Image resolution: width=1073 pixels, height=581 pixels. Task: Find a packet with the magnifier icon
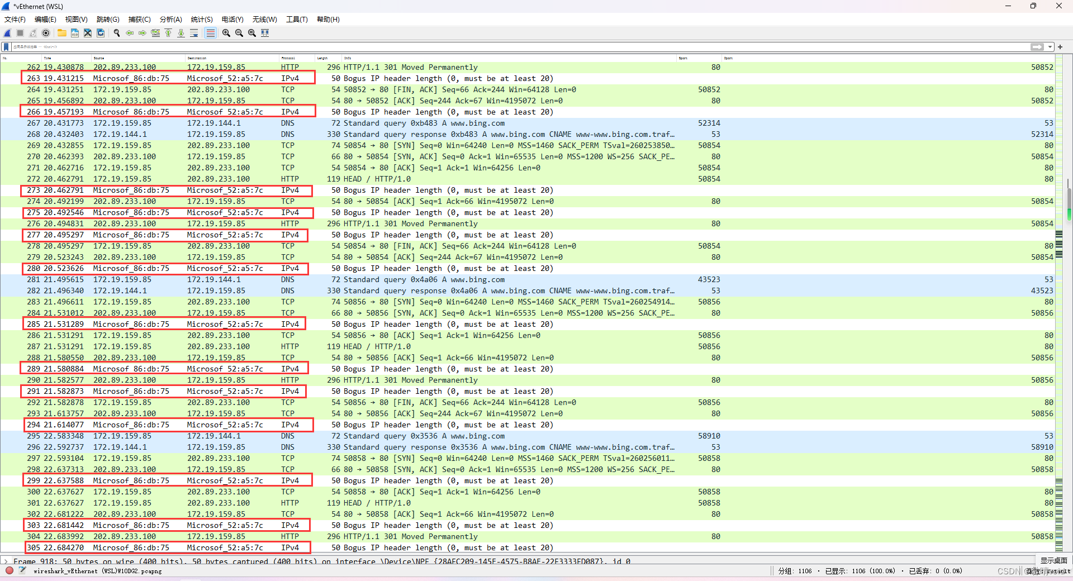click(117, 33)
